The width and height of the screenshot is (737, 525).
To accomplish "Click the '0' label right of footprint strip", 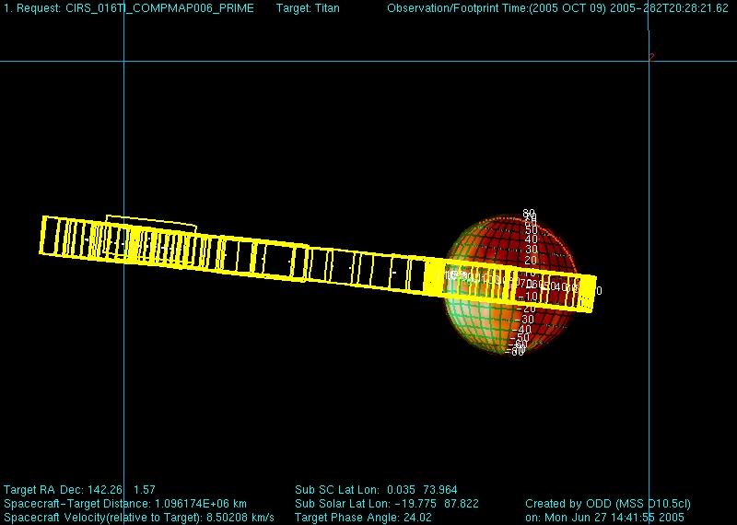I will [x=599, y=291].
